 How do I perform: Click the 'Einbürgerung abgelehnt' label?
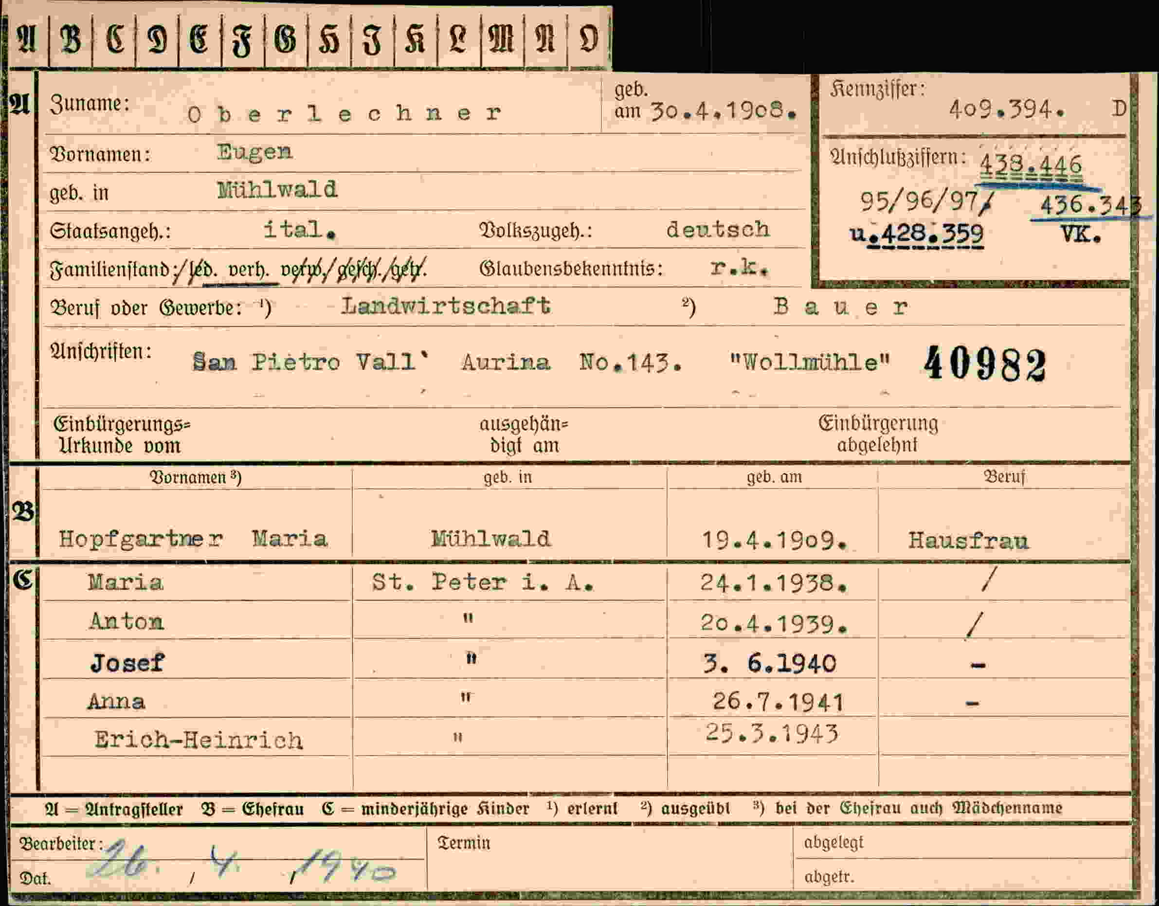click(x=878, y=434)
